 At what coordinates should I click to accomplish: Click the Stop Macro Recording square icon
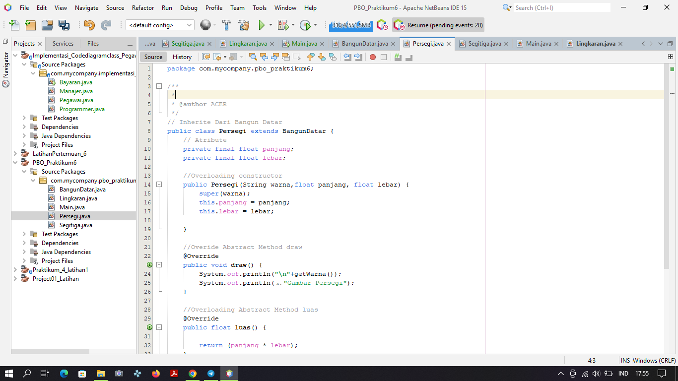[384, 57]
